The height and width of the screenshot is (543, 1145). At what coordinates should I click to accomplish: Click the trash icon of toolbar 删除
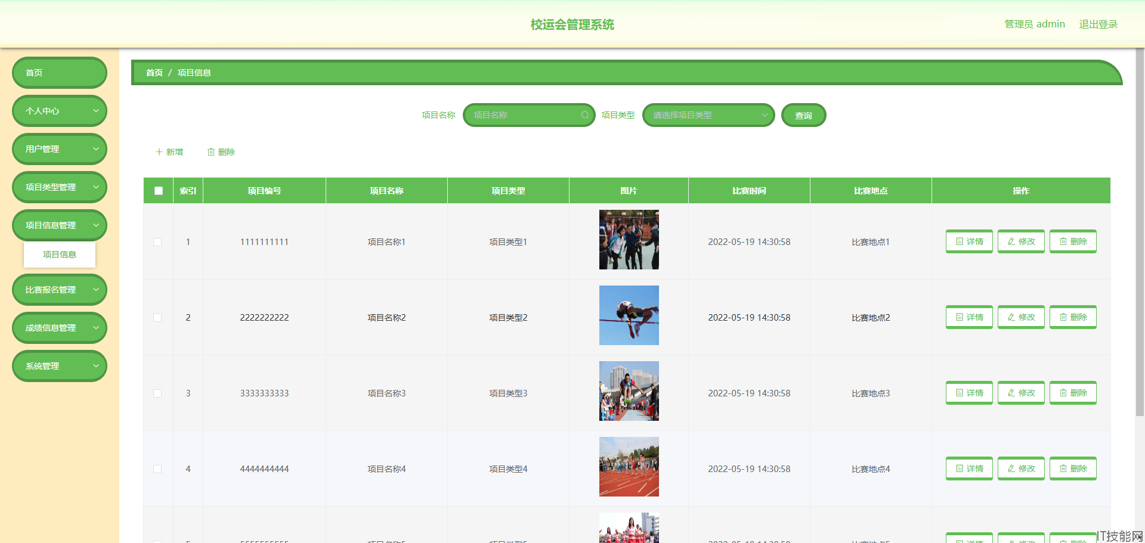click(x=211, y=152)
